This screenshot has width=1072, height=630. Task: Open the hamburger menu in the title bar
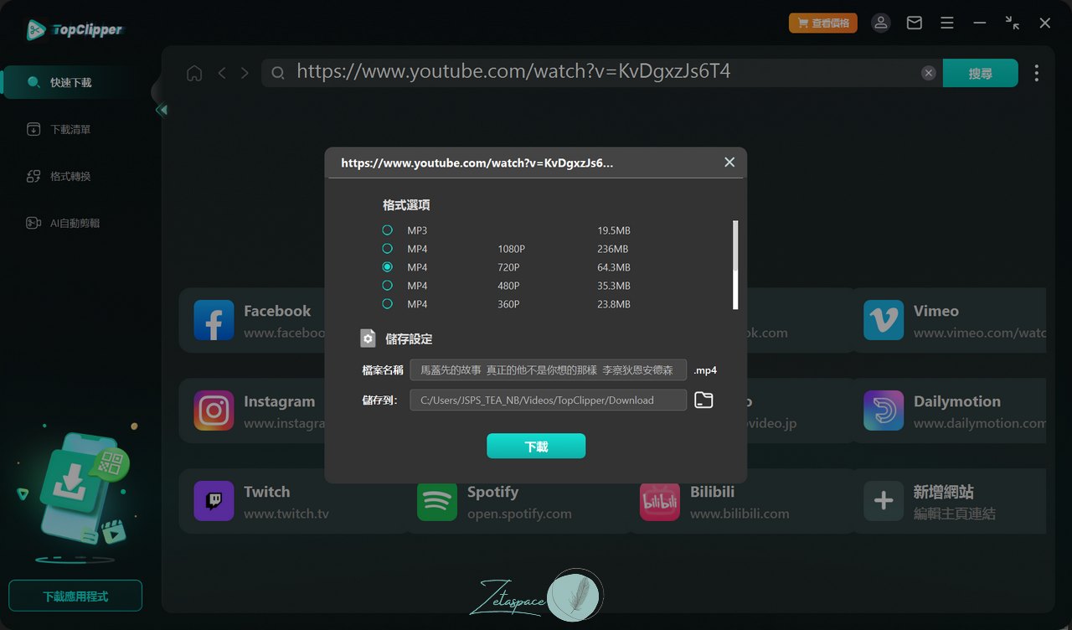pos(946,23)
